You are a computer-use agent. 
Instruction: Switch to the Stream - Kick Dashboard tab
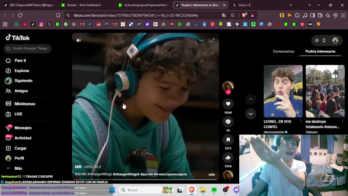tap(84, 5)
